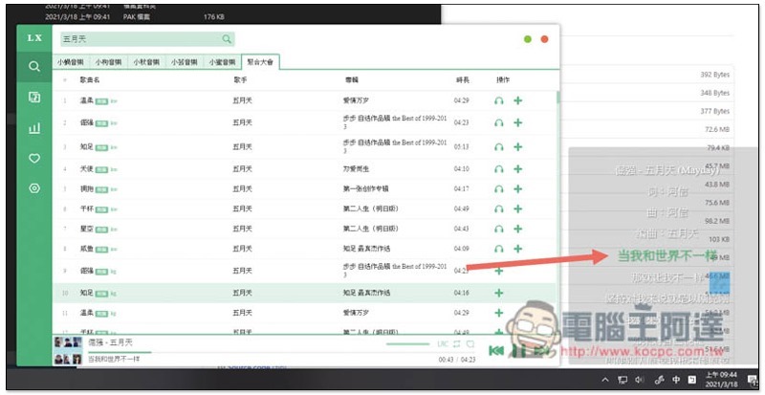Play 拥抱 using its headphone icon
This screenshot has height=395, width=765.
tap(498, 189)
